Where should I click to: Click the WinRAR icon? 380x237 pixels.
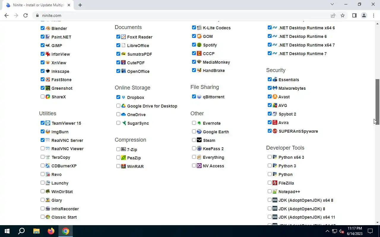tap(123, 166)
